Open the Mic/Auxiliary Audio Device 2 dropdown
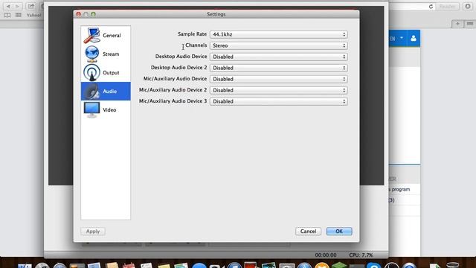 279,90
